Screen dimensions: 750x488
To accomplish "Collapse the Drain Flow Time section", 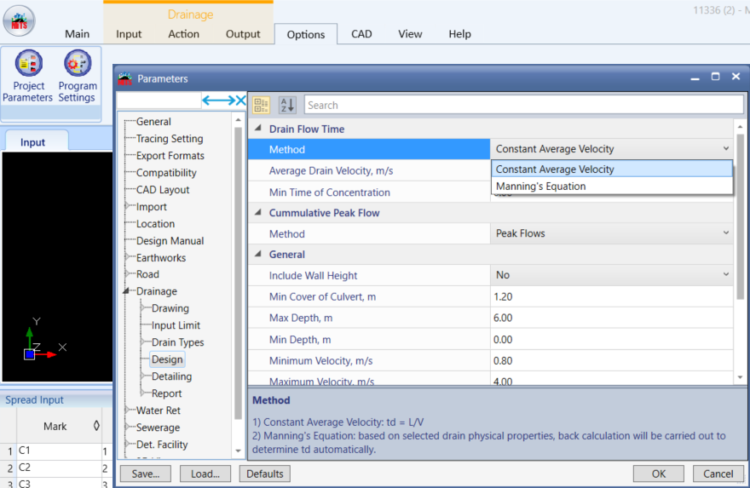I will point(257,129).
